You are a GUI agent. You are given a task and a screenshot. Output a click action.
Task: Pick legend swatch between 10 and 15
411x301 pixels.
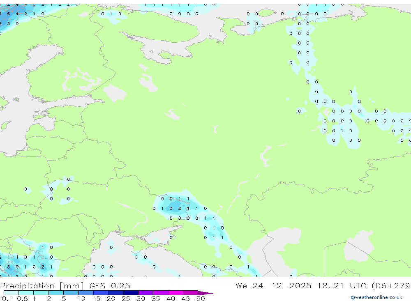click(86, 293)
